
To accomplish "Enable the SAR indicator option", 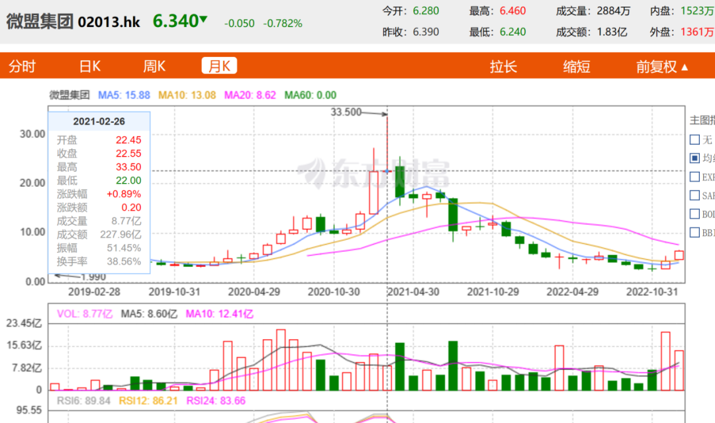I will (694, 195).
